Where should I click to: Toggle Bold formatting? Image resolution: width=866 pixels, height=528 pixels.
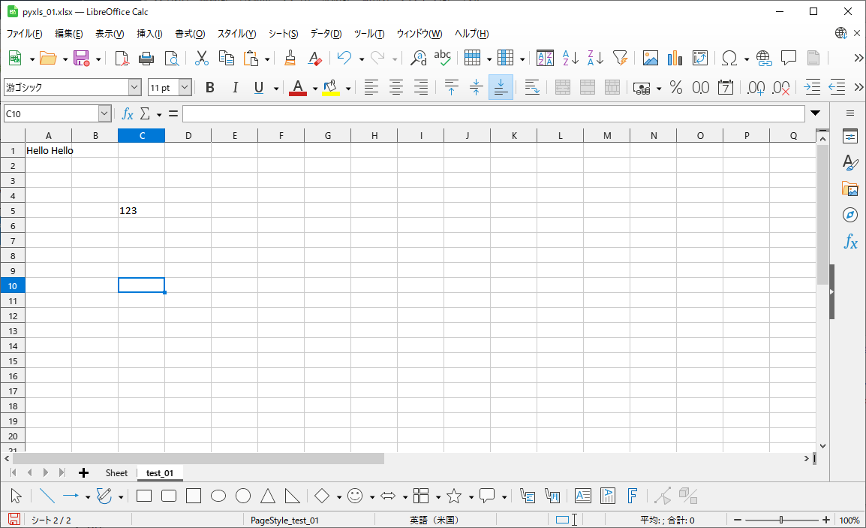click(210, 87)
